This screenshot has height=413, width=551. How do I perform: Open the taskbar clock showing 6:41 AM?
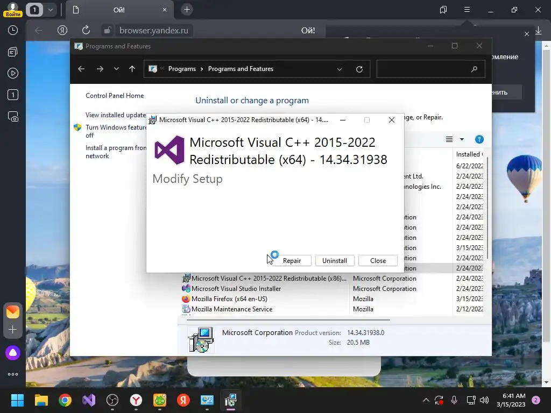pos(511,400)
